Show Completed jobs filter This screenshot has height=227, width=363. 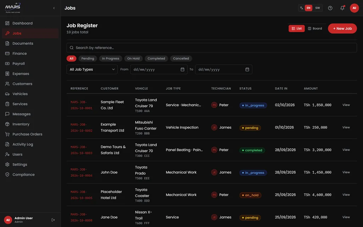156,59
